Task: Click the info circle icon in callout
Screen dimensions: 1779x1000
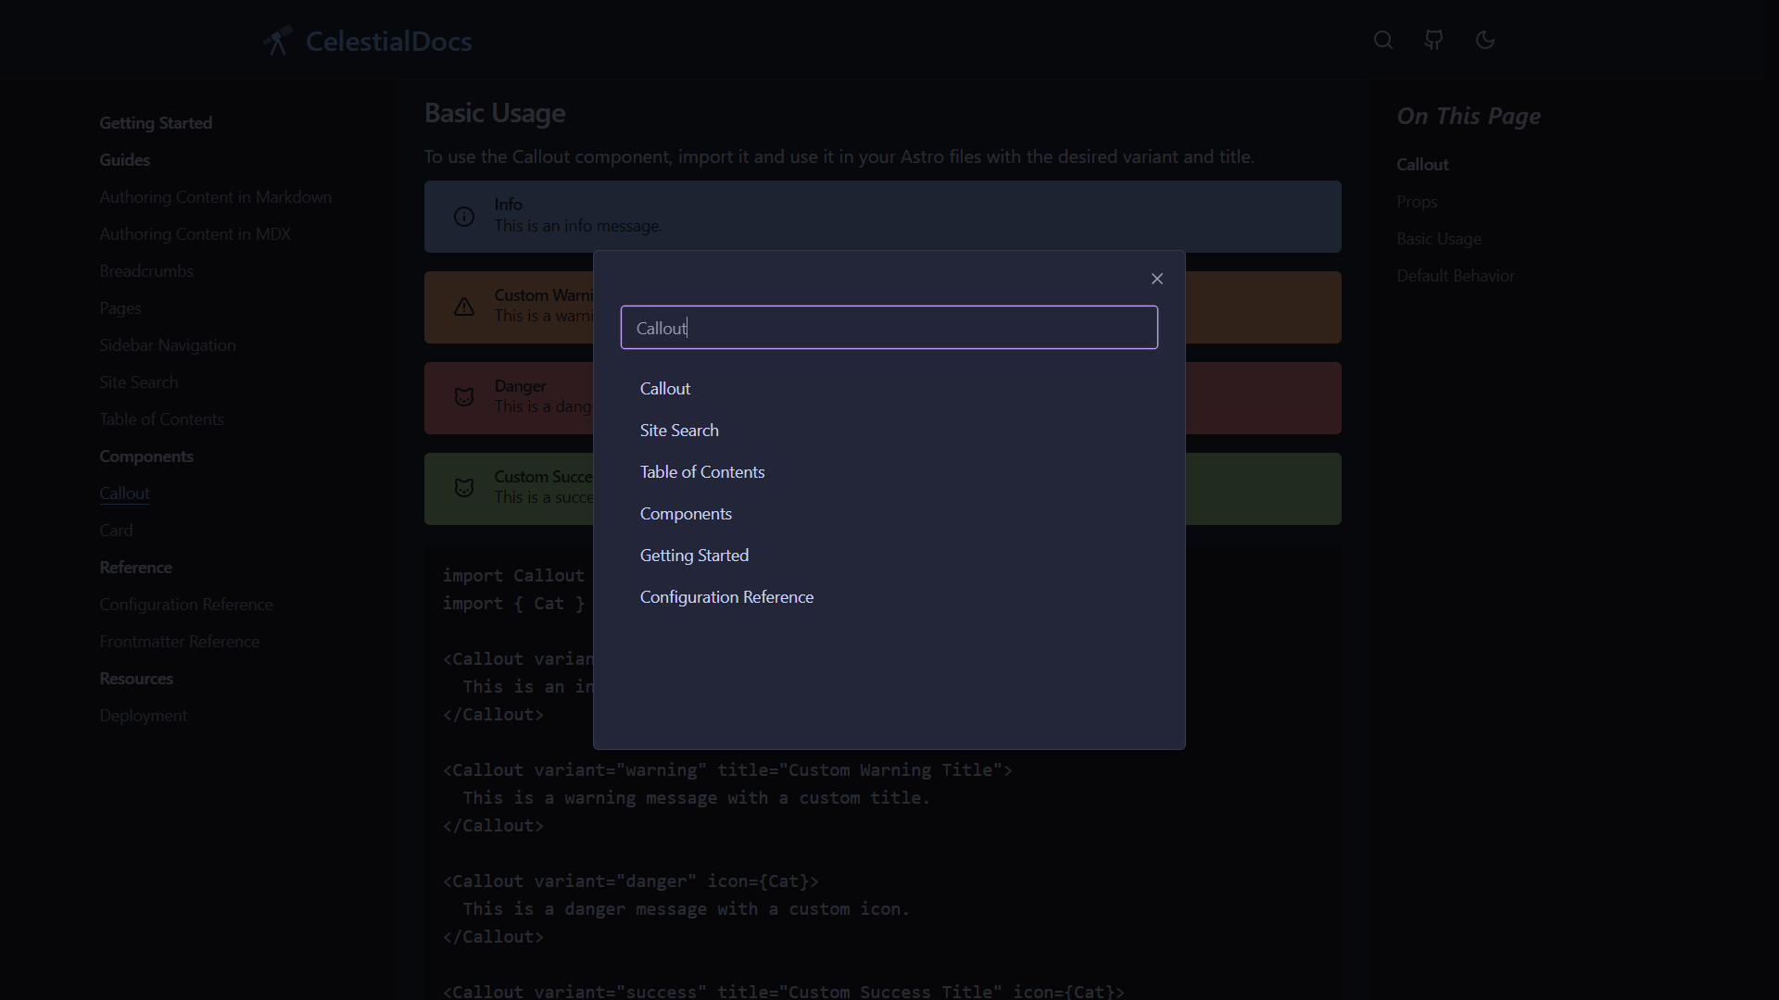Action: pos(464,217)
